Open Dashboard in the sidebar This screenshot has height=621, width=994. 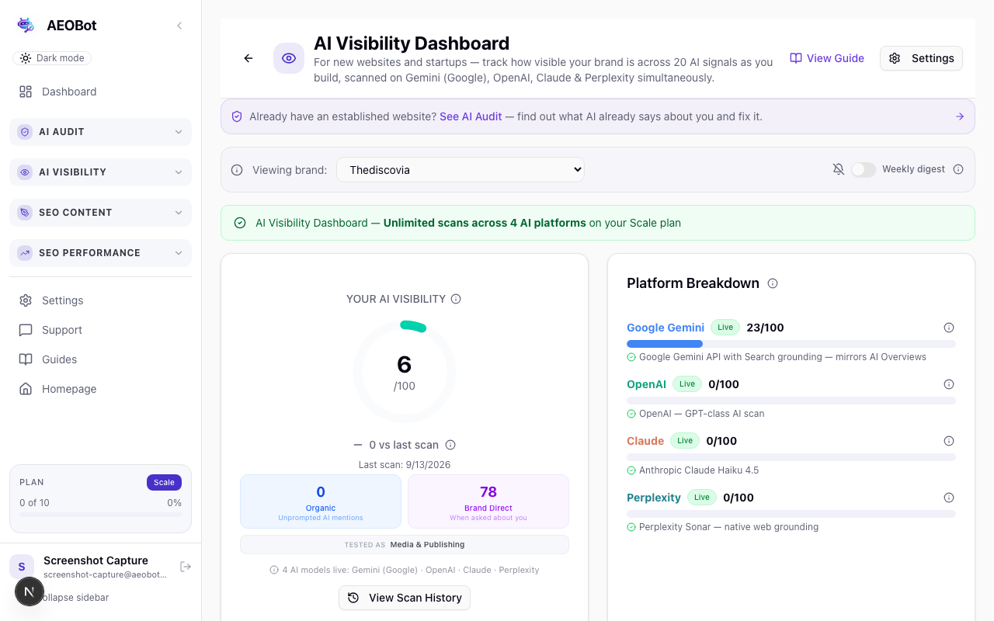click(x=100, y=92)
